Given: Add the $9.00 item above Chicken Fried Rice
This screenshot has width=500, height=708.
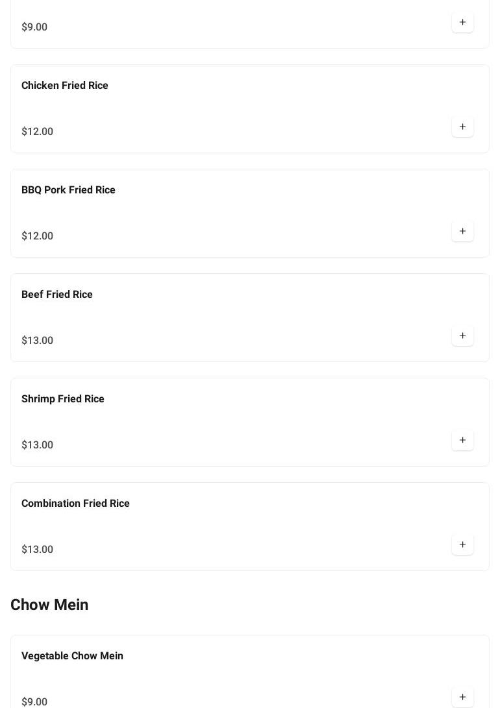Looking at the screenshot, I should tap(462, 22).
